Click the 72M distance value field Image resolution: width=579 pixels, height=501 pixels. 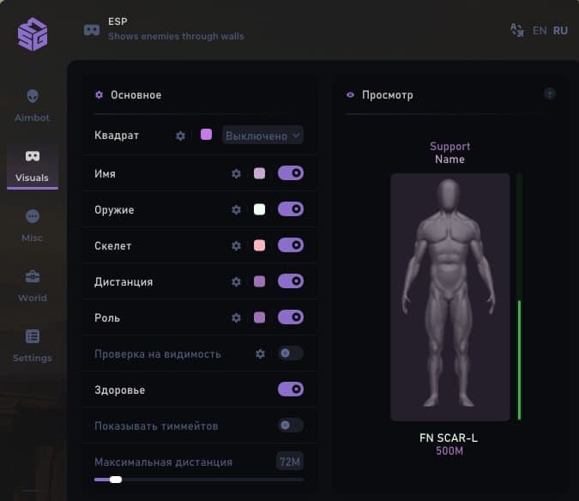click(x=290, y=462)
